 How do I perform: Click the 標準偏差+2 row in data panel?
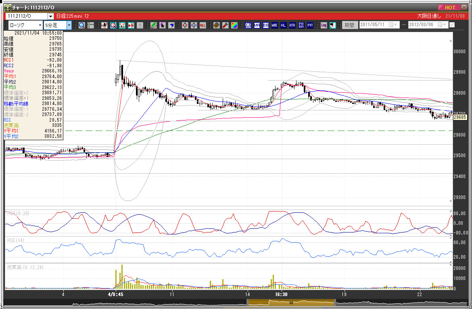[x=33, y=93]
